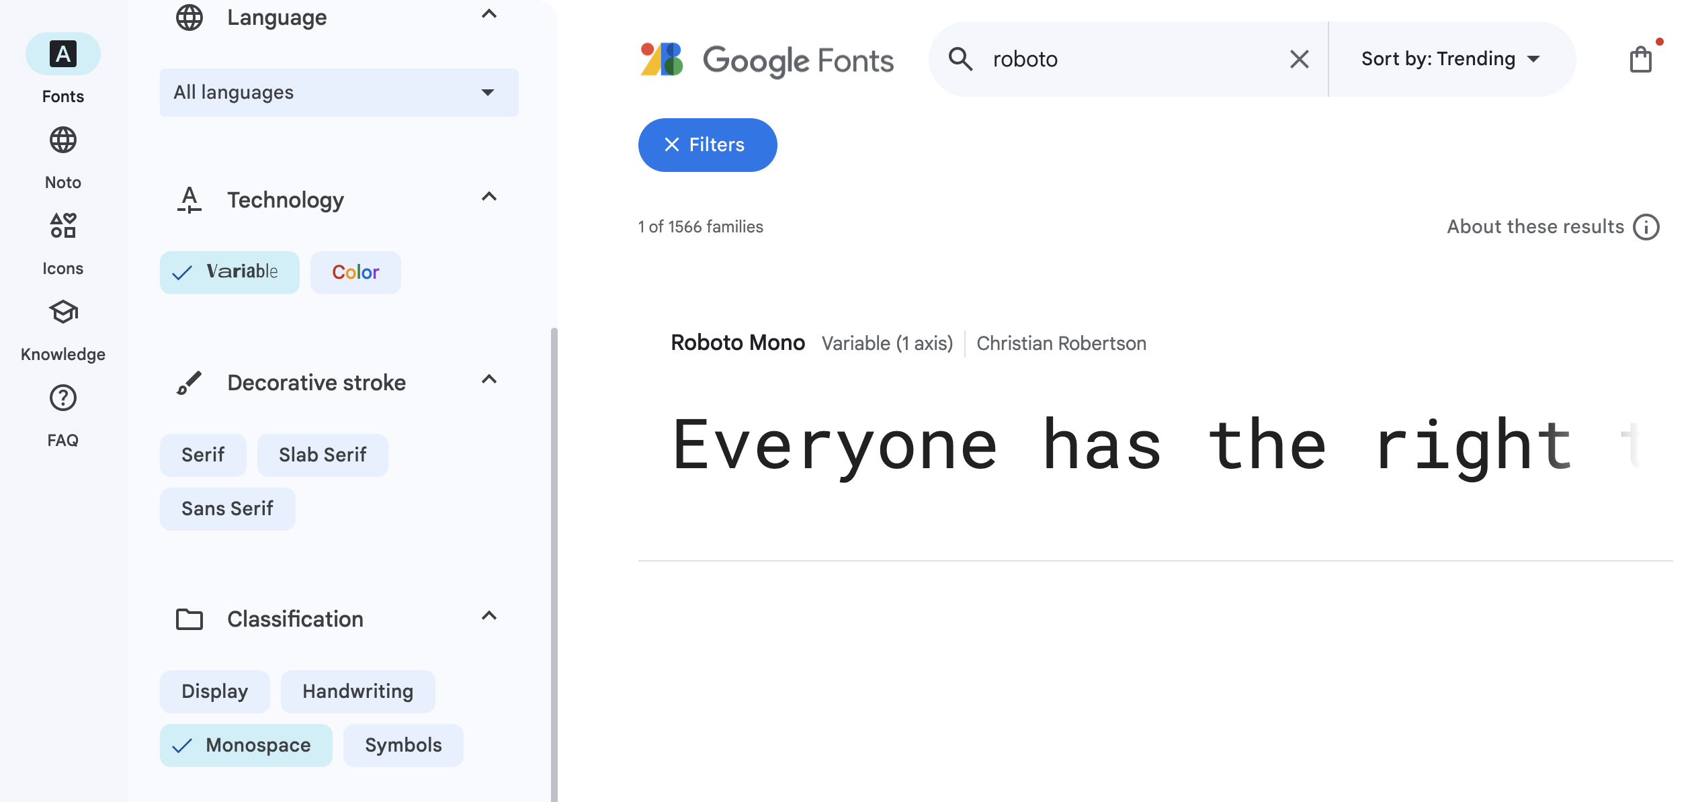Click the Fonts icon in sidebar
The image size is (1692, 802).
(62, 52)
